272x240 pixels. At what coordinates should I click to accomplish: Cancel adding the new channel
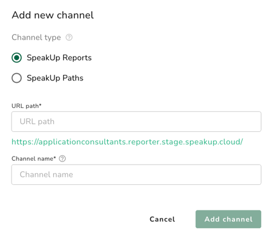[x=162, y=219]
